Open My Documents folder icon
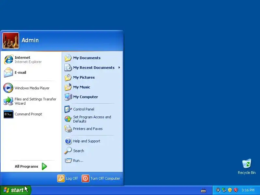This screenshot has width=260, height=195. 68,58
